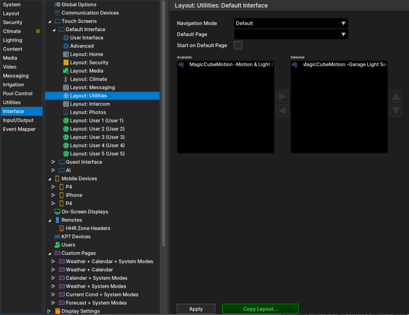Click the iPhone mobile device icon
The height and width of the screenshot is (315, 409).
61,195
